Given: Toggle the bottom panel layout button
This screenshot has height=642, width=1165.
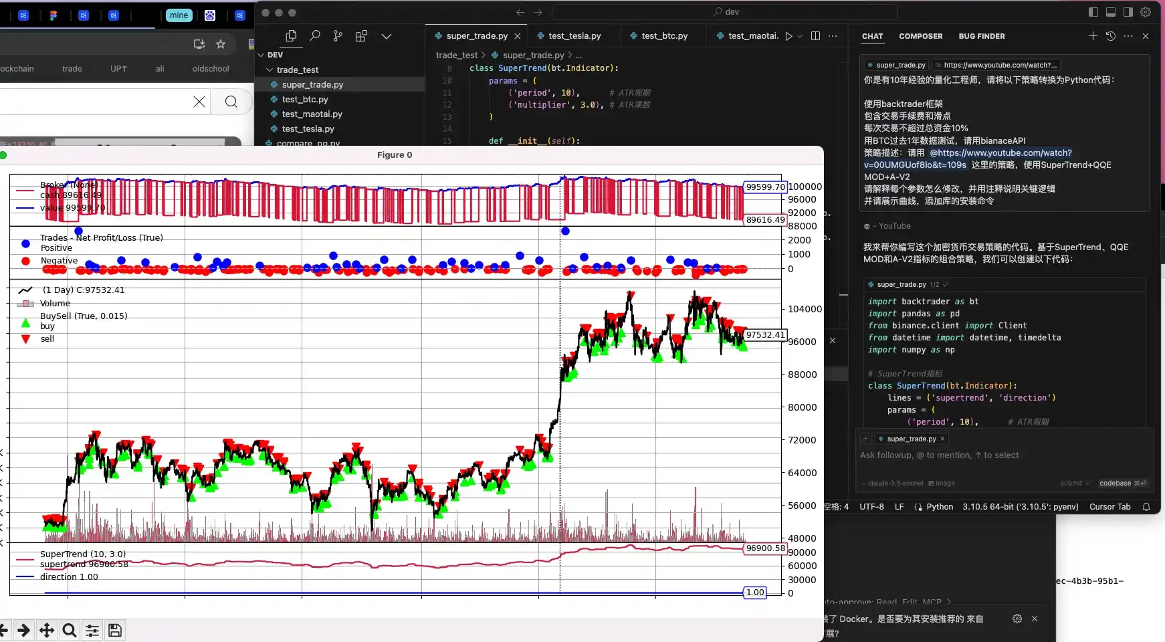Looking at the screenshot, I should [x=1111, y=12].
